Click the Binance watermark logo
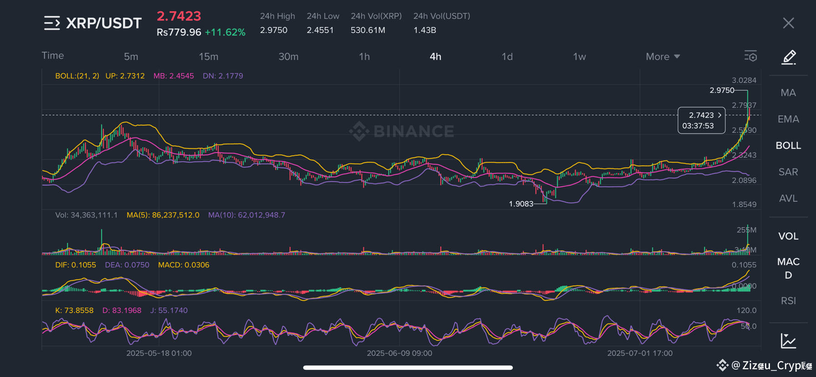Viewport: 816px width, 377px height. 401,131
